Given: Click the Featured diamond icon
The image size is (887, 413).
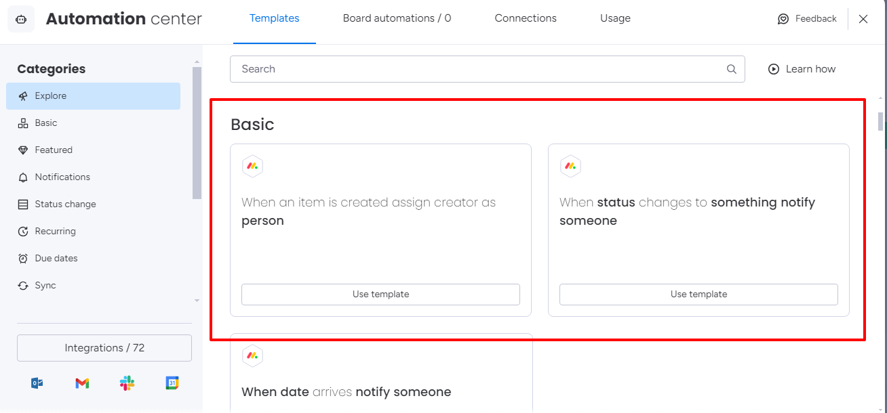Looking at the screenshot, I should [23, 150].
